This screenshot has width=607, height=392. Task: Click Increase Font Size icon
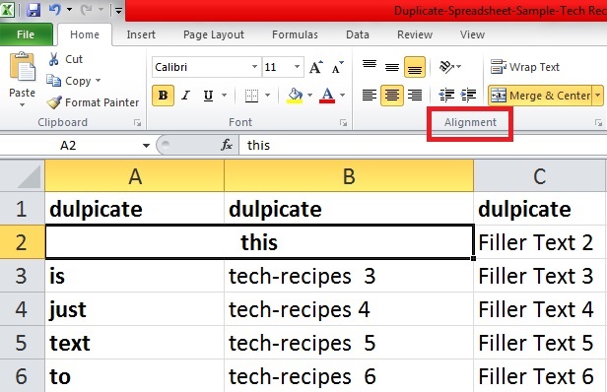click(316, 67)
